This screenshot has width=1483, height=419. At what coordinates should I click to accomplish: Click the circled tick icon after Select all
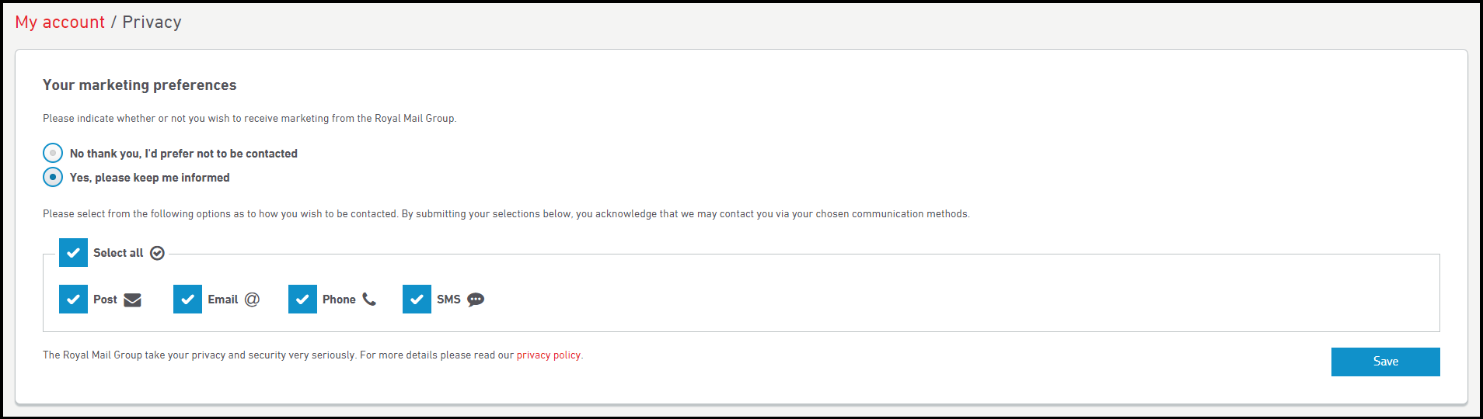point(157,253)
